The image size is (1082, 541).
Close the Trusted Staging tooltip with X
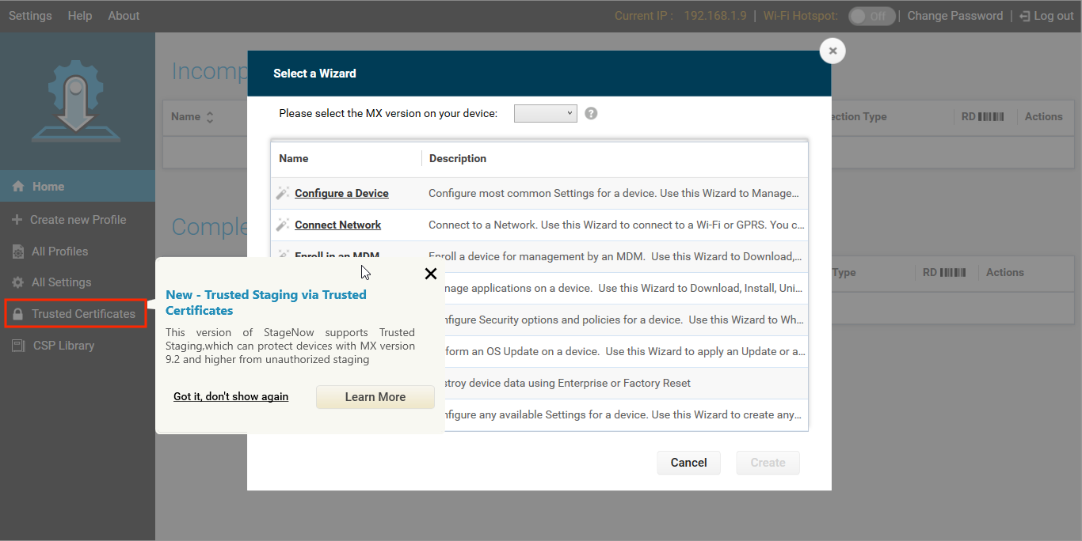pyautogui.click(x=431, y=274)
